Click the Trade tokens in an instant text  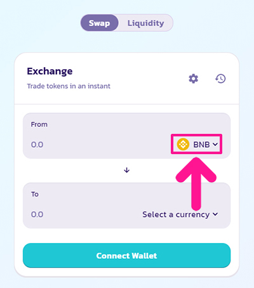coord(69,86)
